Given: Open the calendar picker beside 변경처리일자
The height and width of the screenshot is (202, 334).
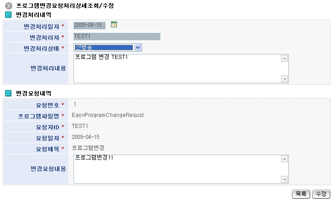Looking at the screenshot, I should coord(114,25).
